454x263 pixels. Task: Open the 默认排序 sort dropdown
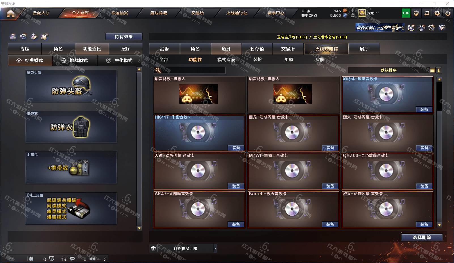coord(389,70)
